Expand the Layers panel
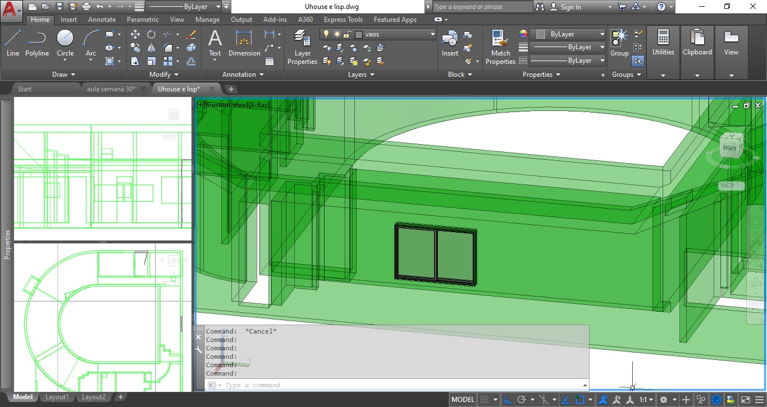The image size is (767, 407). pos(361,75)
